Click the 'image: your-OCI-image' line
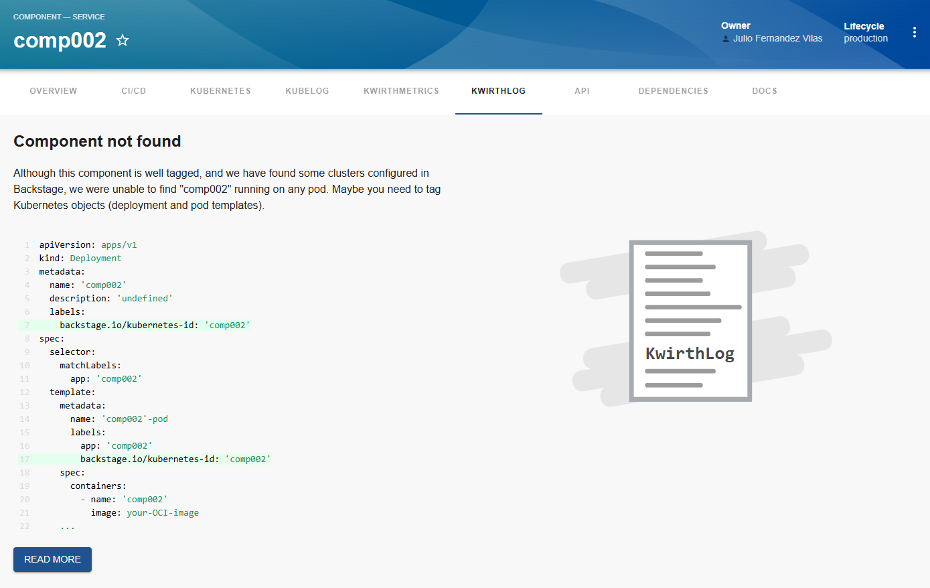Screen dimensions: 930x588 [x=145, y=513]
